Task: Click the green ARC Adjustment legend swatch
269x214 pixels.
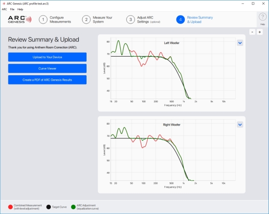Action: pos(73,207)
